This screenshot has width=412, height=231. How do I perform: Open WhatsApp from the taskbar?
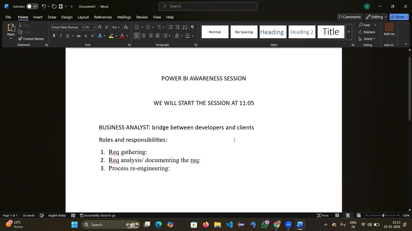click(x=265, y=225)
